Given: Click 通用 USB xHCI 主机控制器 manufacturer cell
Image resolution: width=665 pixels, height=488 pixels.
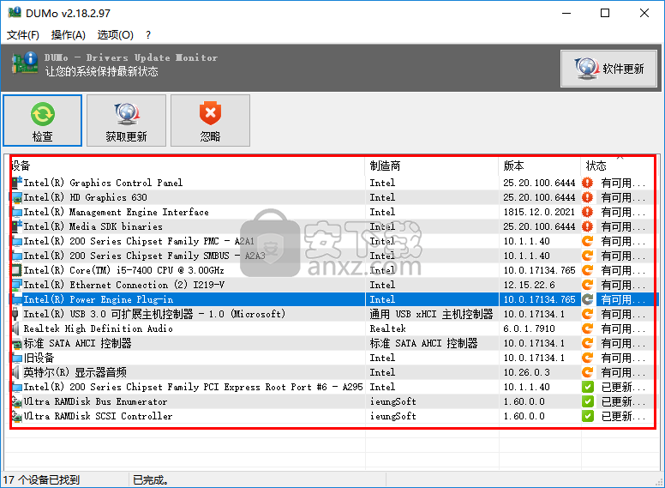Looking at the screenshot, I should click(x=431, y=314).
